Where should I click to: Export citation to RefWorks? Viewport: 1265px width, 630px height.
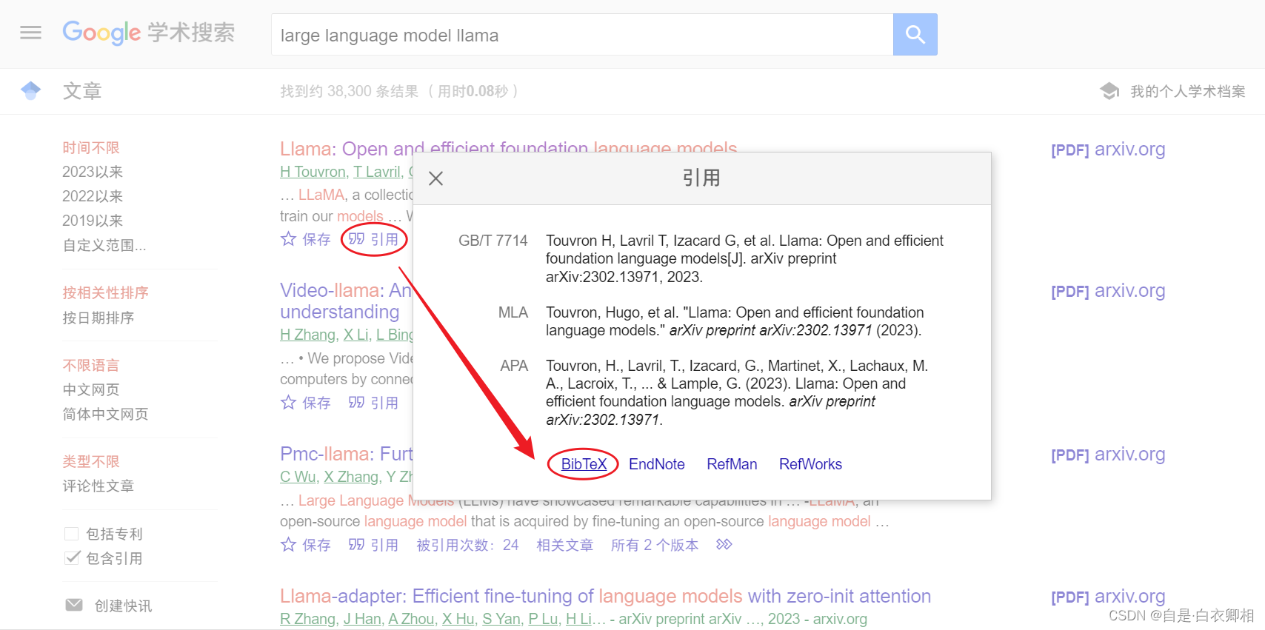click(810, 464)
